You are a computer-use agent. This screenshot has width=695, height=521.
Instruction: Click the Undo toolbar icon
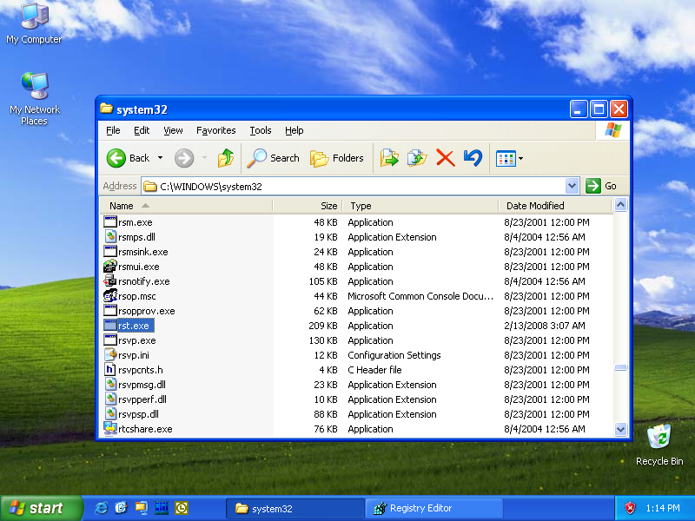(473, 158)
